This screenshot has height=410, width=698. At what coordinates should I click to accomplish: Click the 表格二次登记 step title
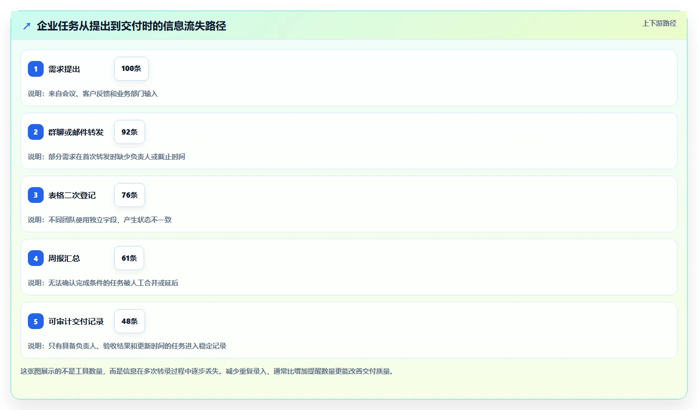[72, 195]
